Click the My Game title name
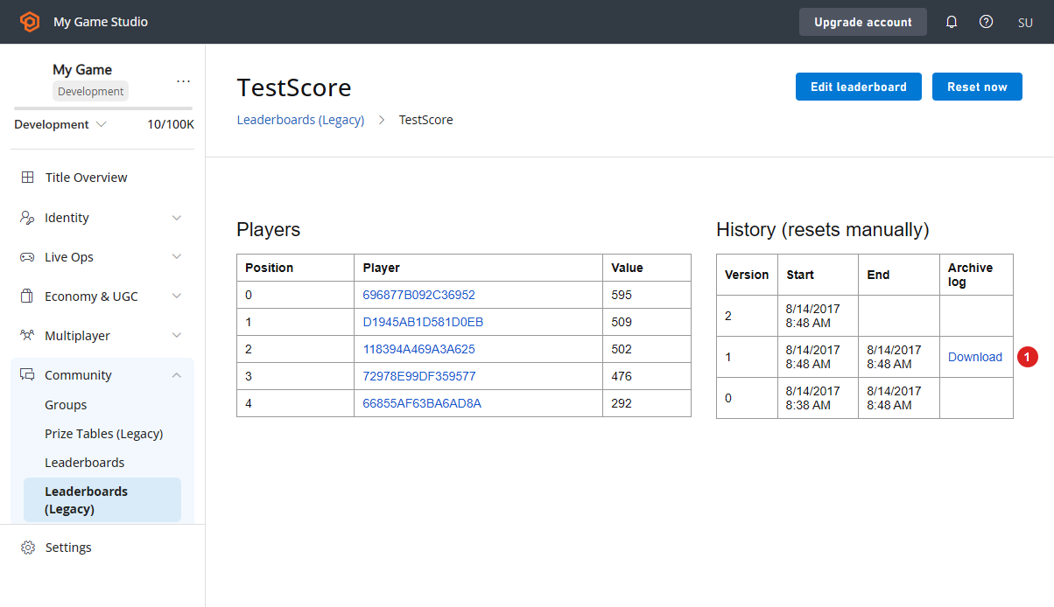 pyautogui.click(x=82, y=70)
